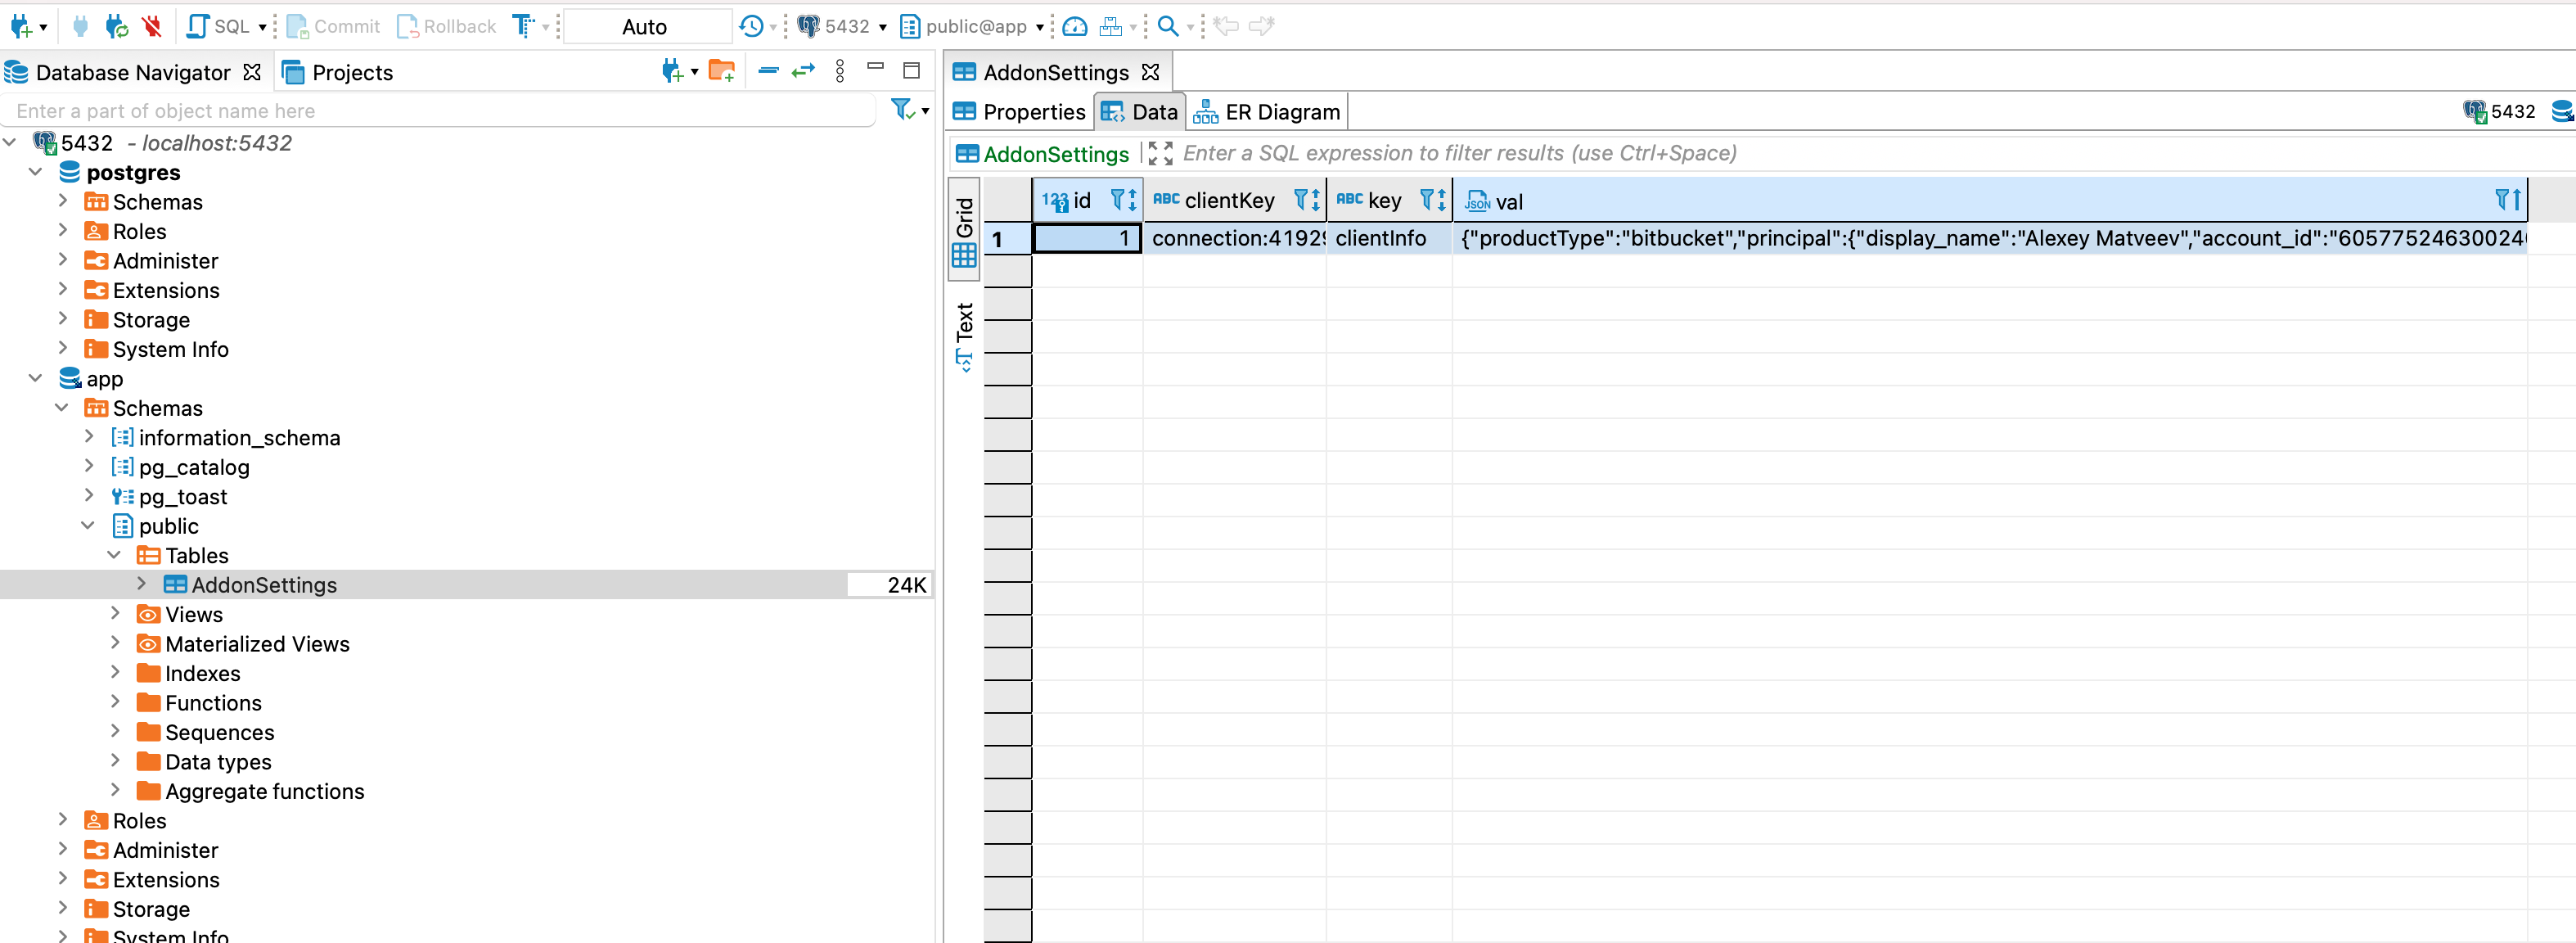Click the New Connection plug icon in main toolbar
Viewport: 2576px width, 943px height.
pyautogui.click(x=21, y=26)
